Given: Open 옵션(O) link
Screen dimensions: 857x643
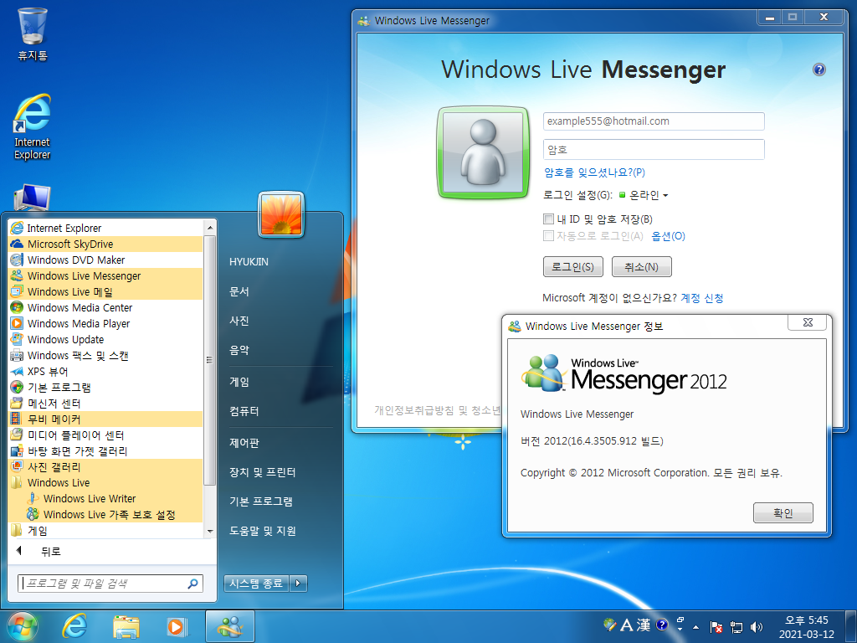Looking at the screenshot, I should [x=668, y=235].
